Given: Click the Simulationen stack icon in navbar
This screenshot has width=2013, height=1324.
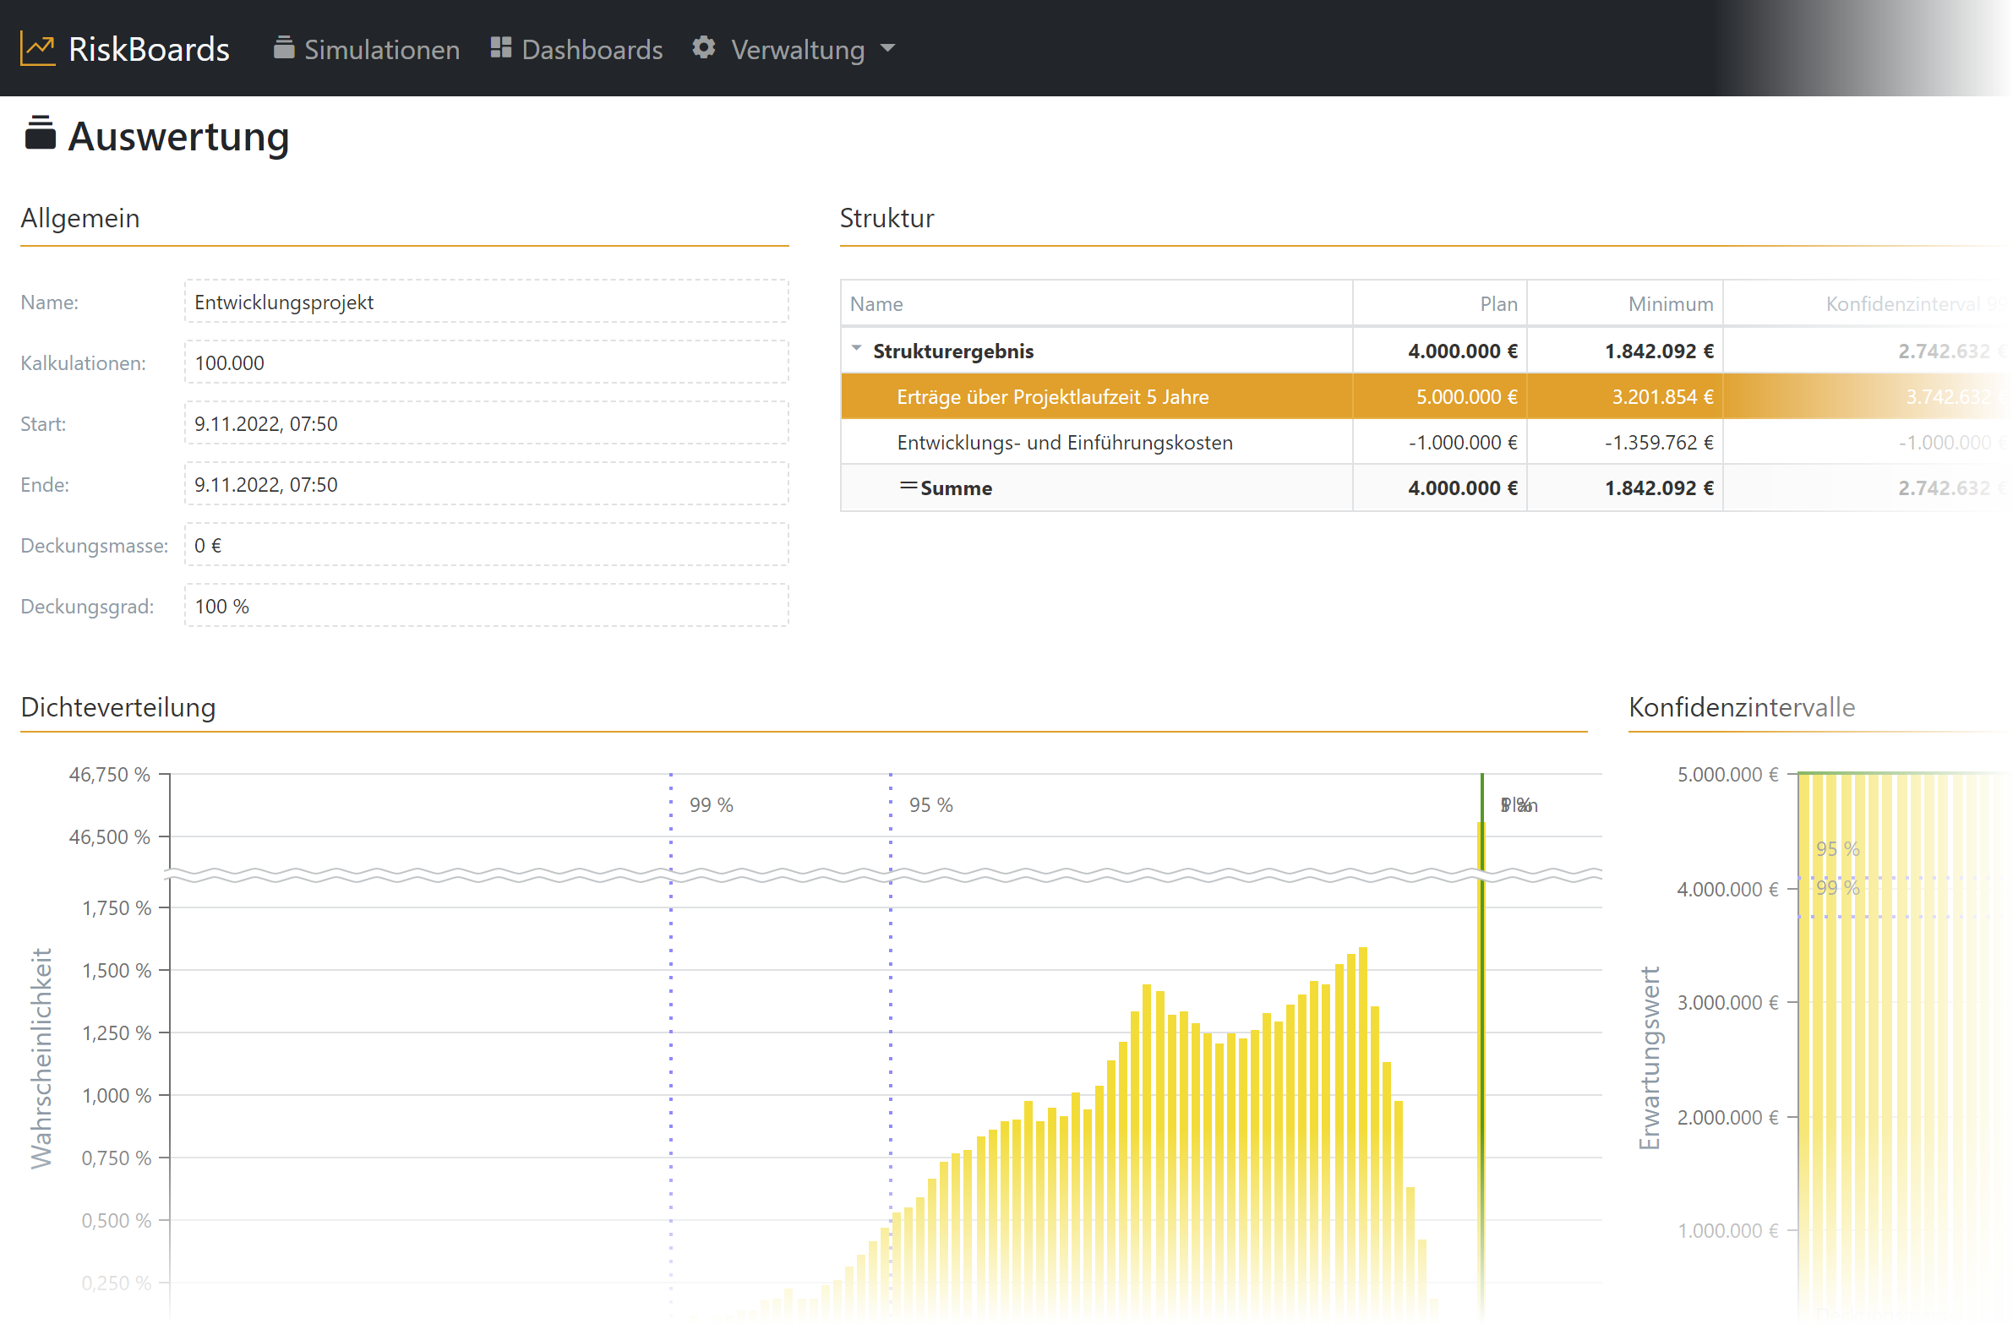Looking at the screenshot, I should point(284,48).
